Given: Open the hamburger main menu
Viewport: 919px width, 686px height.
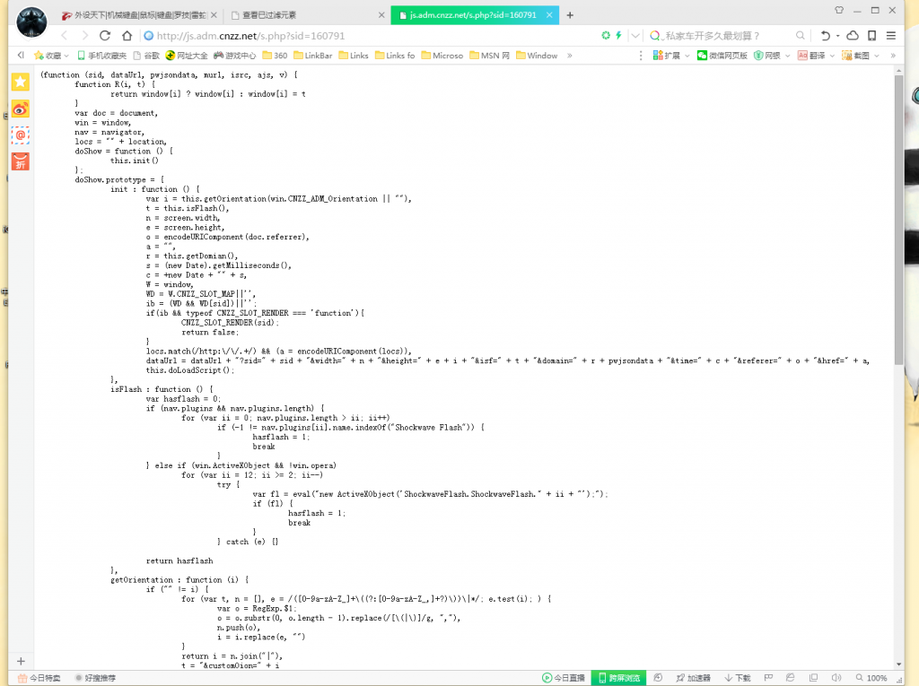Looking at the screenshot, I should point(891,36).
